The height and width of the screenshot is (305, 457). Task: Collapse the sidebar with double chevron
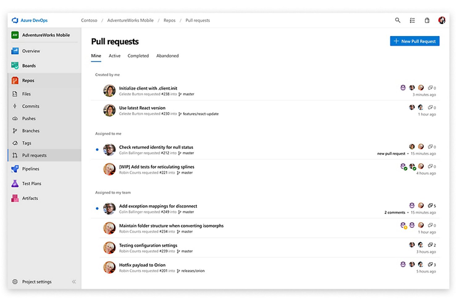pos(74,282)
